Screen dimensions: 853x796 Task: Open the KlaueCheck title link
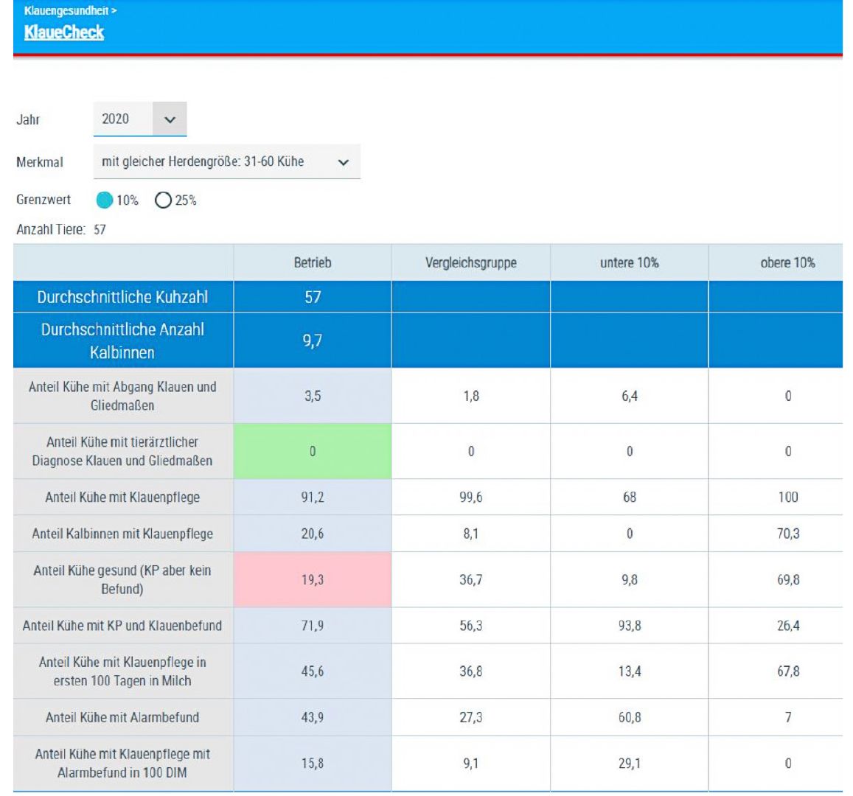[x=64, y=32]
